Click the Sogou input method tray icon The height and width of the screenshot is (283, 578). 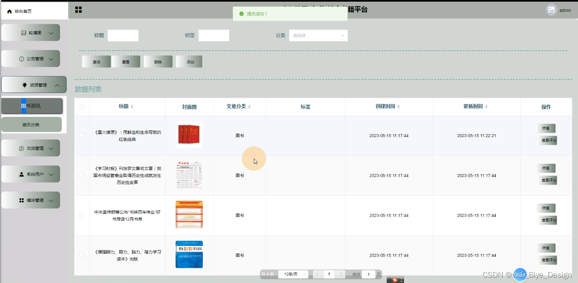(395, 280)
